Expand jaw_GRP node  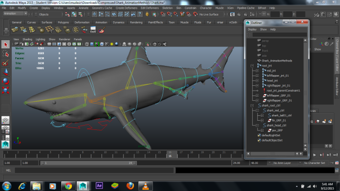pyautogui.click(x=262, y=130)
